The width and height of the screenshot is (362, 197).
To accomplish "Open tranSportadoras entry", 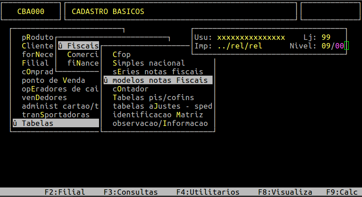I will click(x=56, y=115).
